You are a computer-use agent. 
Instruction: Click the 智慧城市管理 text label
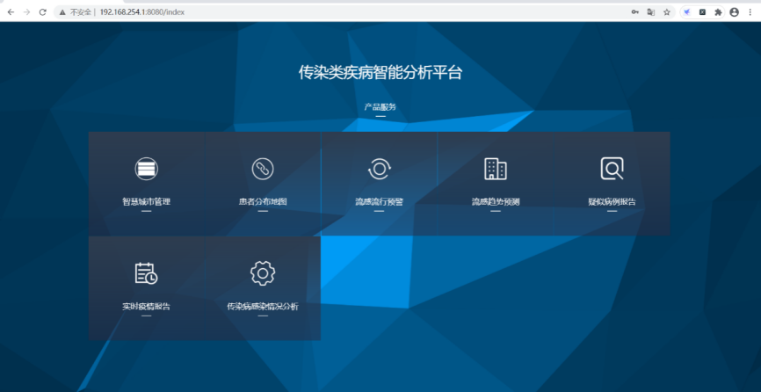(x=146, y=201)
